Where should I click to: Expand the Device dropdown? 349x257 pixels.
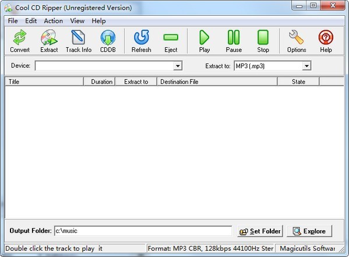pos(178,66)
